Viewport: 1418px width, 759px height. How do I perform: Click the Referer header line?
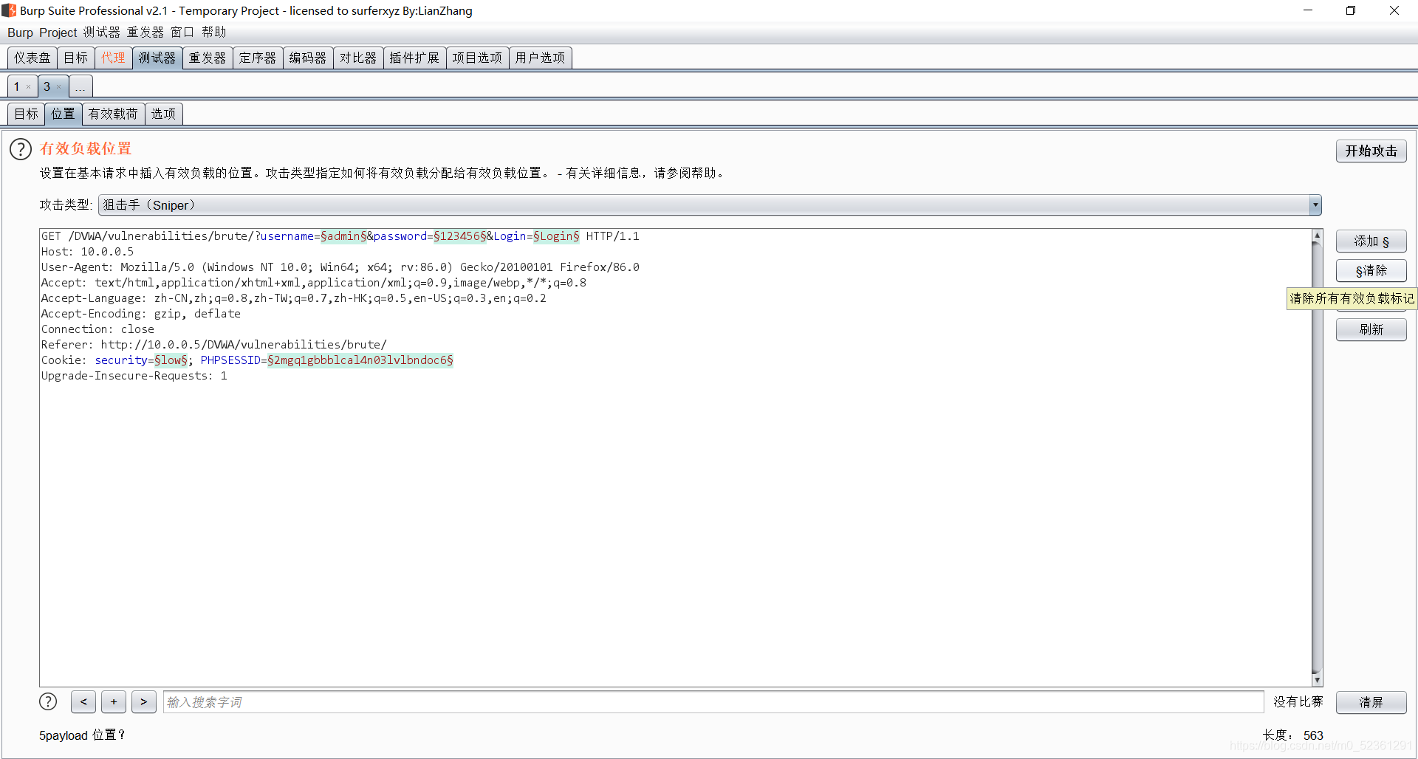point(213,345)
